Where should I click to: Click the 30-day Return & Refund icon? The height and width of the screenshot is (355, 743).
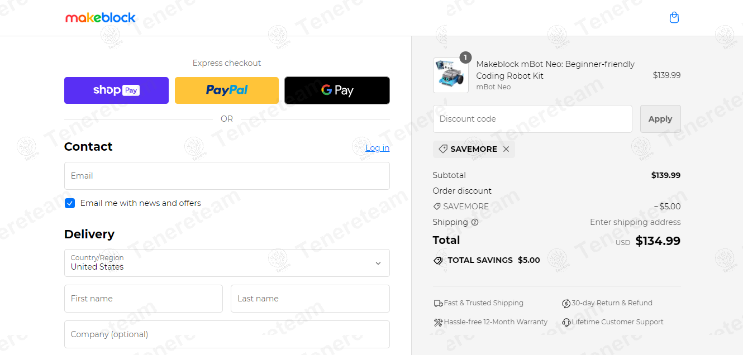tap(566, 304)
